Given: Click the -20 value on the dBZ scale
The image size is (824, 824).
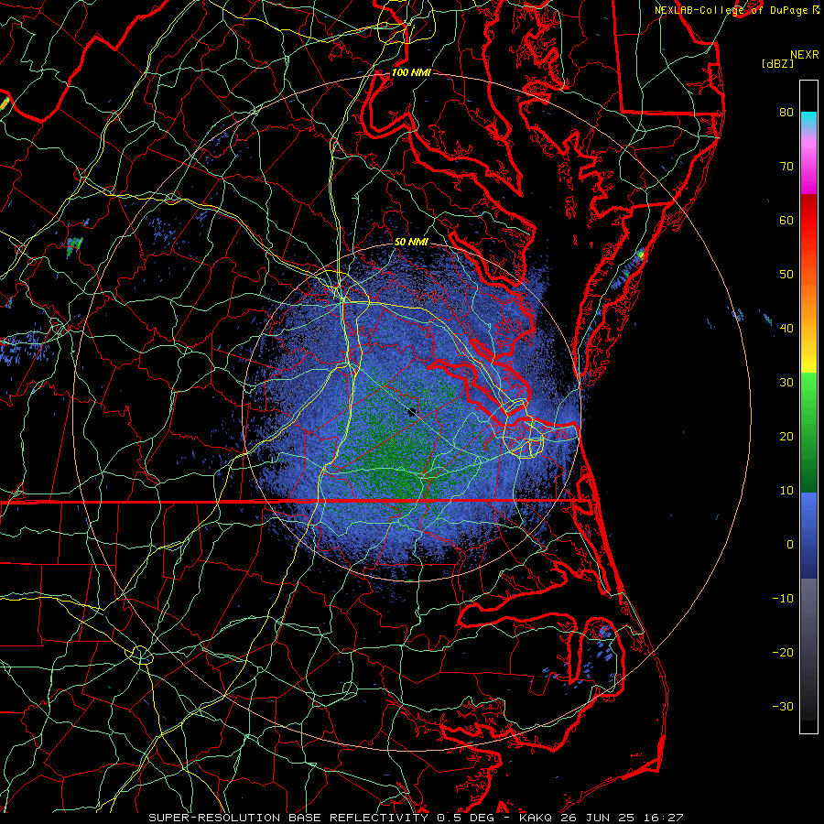Looking at the screenshot, I should pyautogui.click(x=783, y=652).
